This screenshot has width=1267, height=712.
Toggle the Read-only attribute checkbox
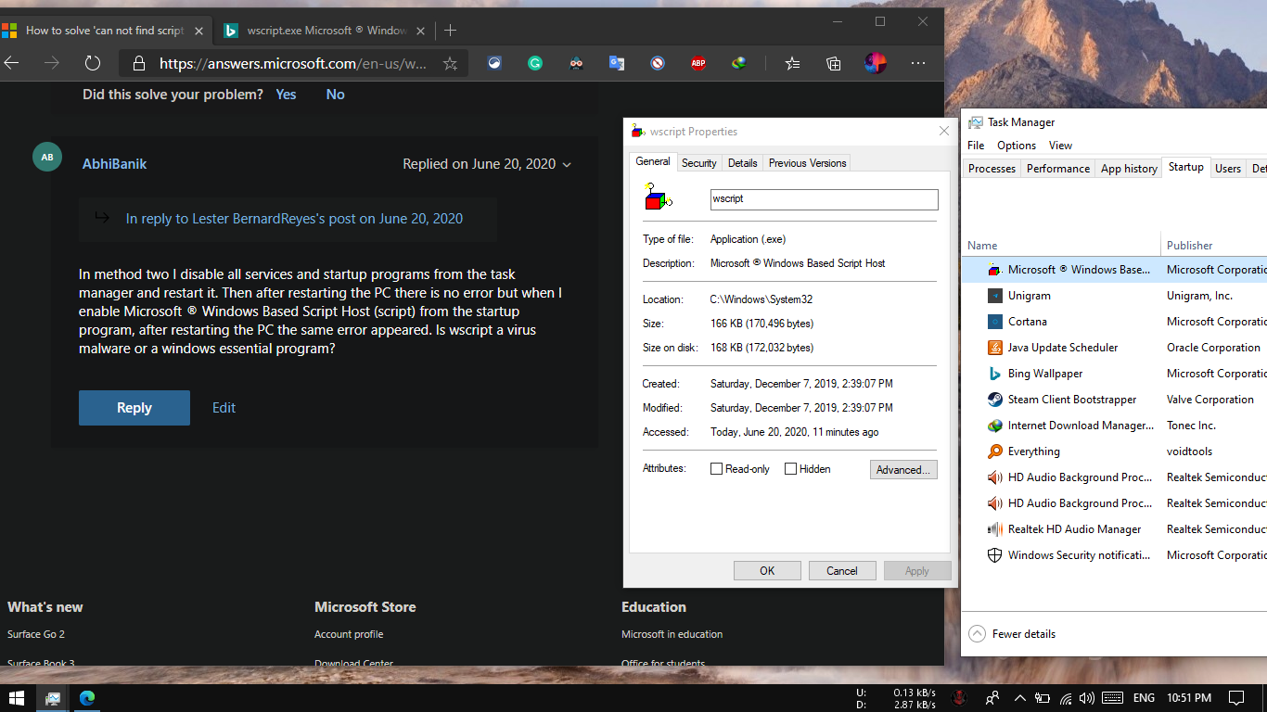pos(716,469)
